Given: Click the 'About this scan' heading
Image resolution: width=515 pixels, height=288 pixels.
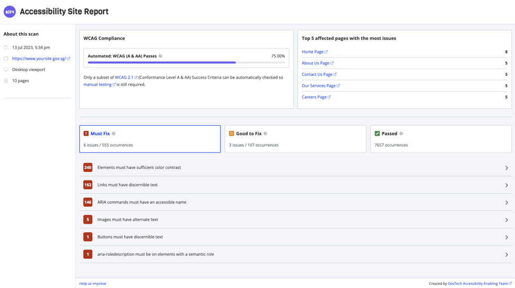Looking at the screenshot, I should pyautogui.click(x=21, y=34).
